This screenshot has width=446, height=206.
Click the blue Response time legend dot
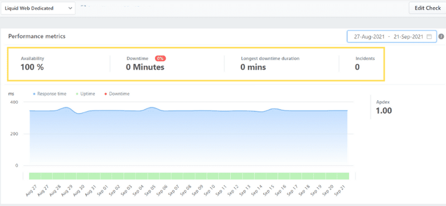tap(35, 94)
